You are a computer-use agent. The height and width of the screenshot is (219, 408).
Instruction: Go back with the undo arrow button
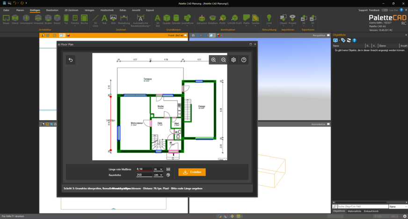71,60
